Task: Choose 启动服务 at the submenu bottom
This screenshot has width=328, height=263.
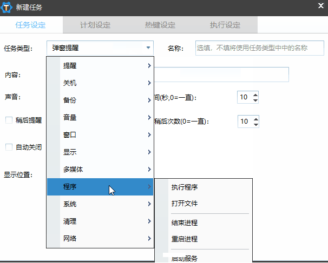Action: (204, 258)
